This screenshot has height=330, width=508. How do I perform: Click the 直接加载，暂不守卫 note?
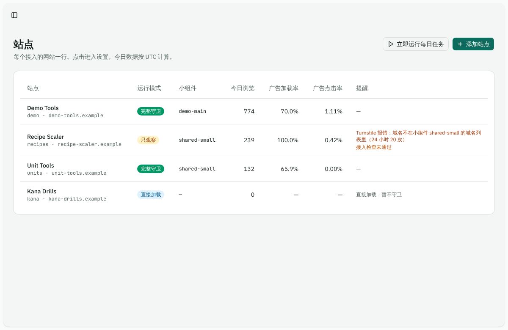point(379,195)
